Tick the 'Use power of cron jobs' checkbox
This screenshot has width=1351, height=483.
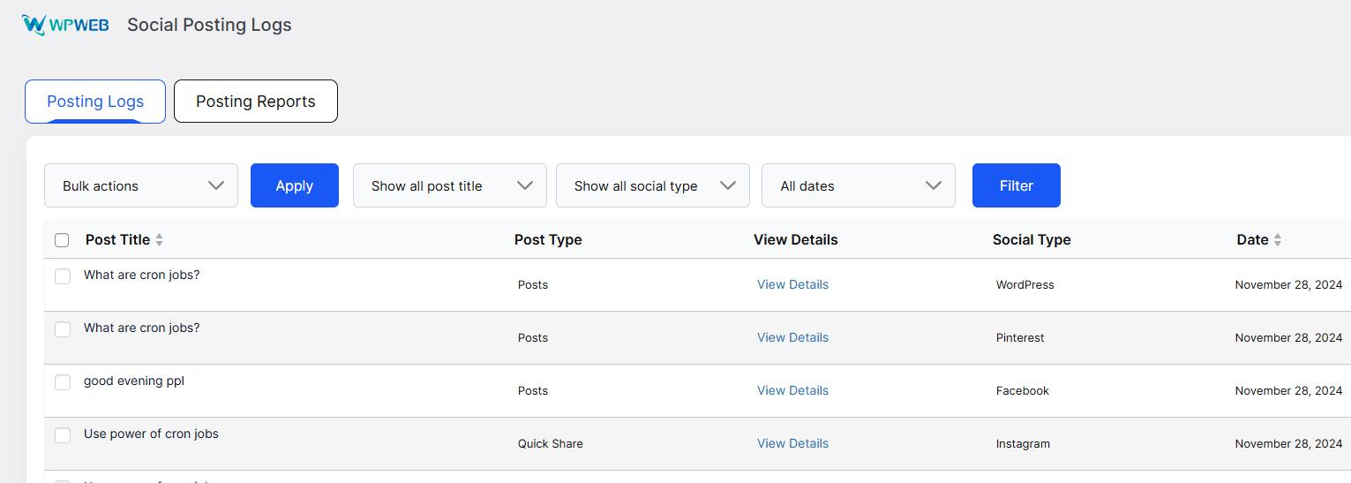(x=63, y=435)
